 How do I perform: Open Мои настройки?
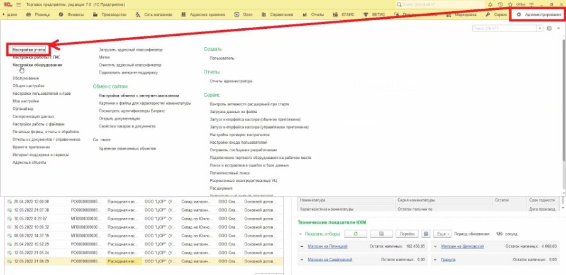coord(26,101)
